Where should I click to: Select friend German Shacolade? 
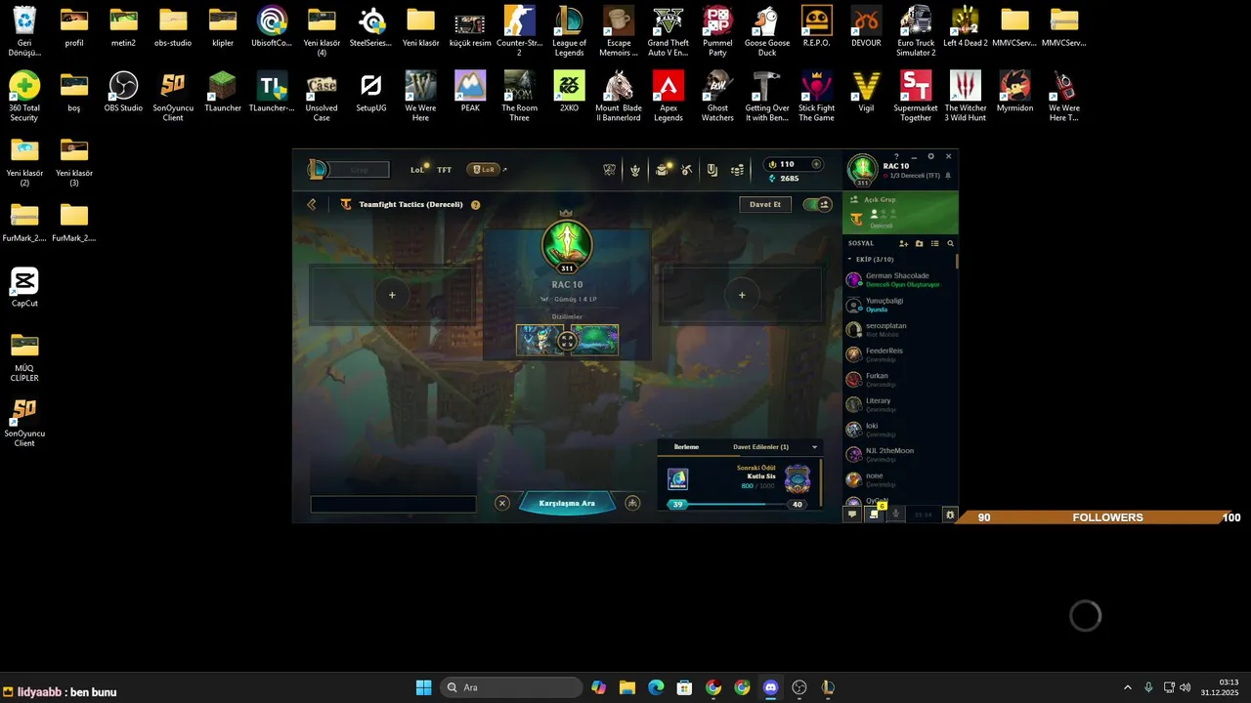899,279
